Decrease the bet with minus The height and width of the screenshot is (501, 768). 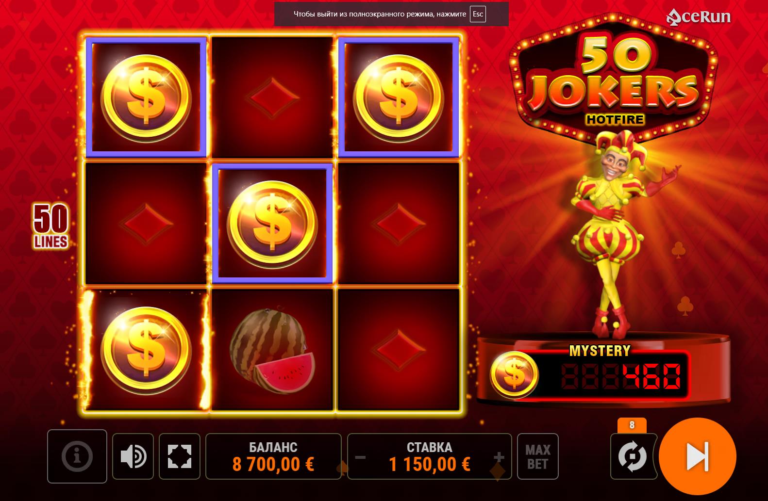[x=360, y=457]
